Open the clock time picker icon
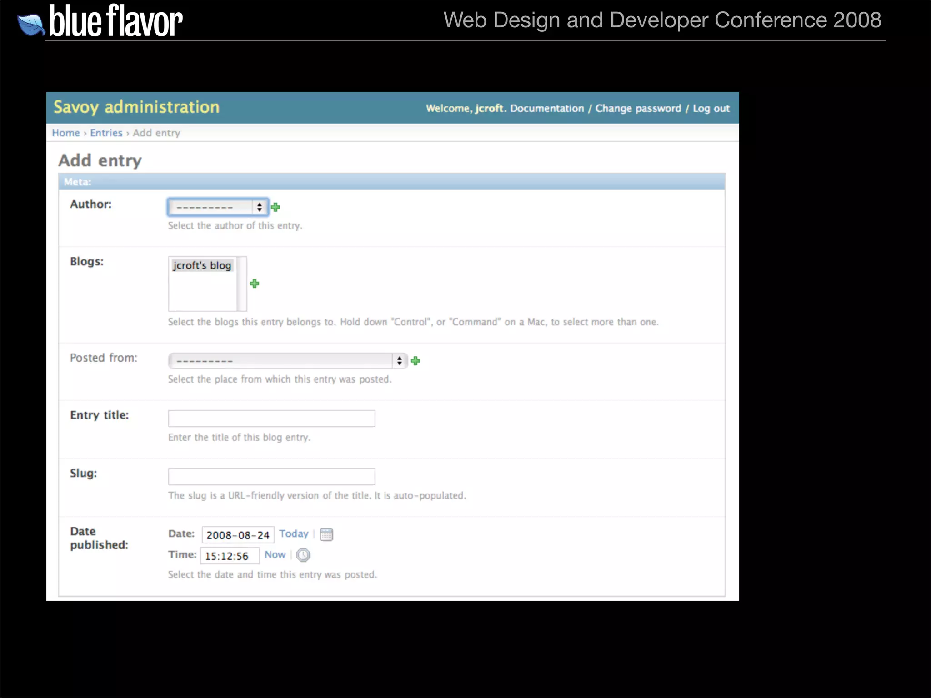931x698 pixels. pos(303,555)
